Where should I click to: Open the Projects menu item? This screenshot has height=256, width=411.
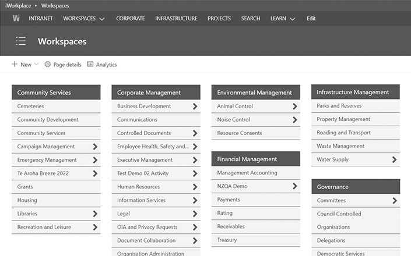[219, 19]
